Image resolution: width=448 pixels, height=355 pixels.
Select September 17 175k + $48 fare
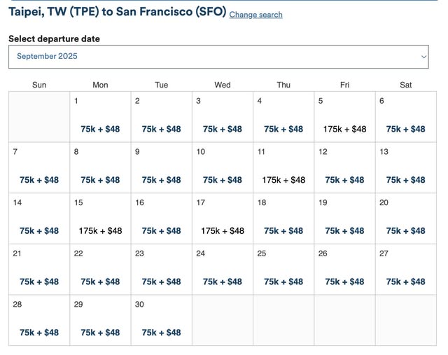(223, 230)
